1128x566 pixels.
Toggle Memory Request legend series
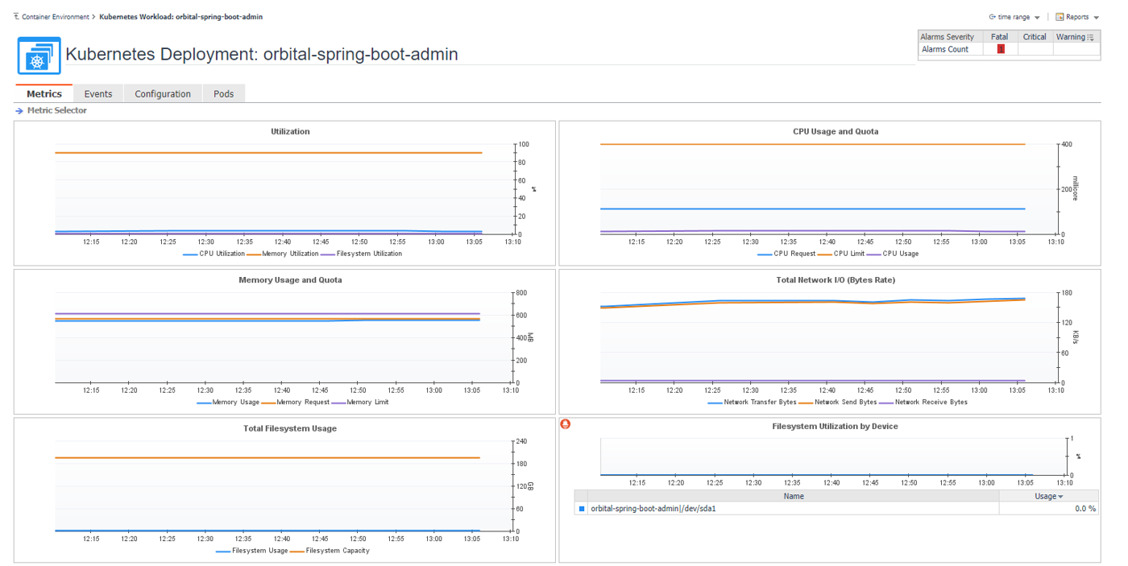coord(295,403)
